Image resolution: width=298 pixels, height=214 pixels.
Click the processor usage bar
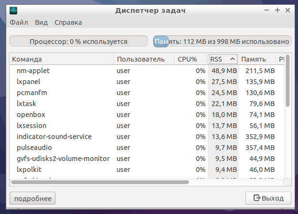coord(78,42)
